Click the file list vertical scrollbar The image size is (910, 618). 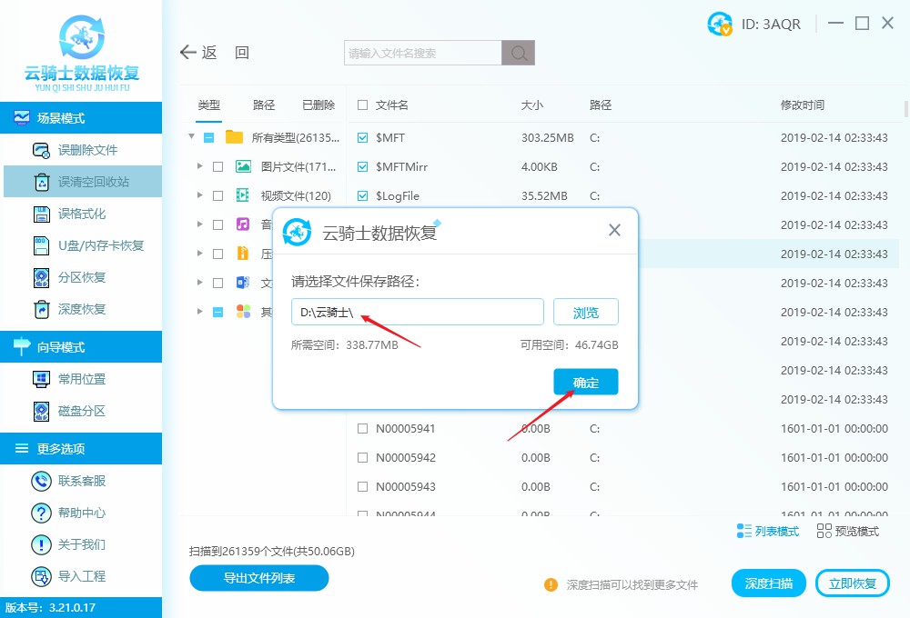[906, 109]
